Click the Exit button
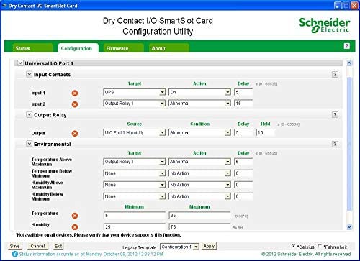This screenshot has height=261, width=360. point(58,246)
